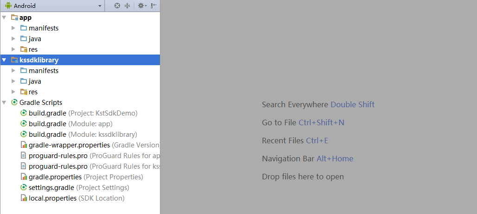Viewport: 477px width, 214px height.
Task: Click the Gradle Scripts icon
Action: [14, 103]
